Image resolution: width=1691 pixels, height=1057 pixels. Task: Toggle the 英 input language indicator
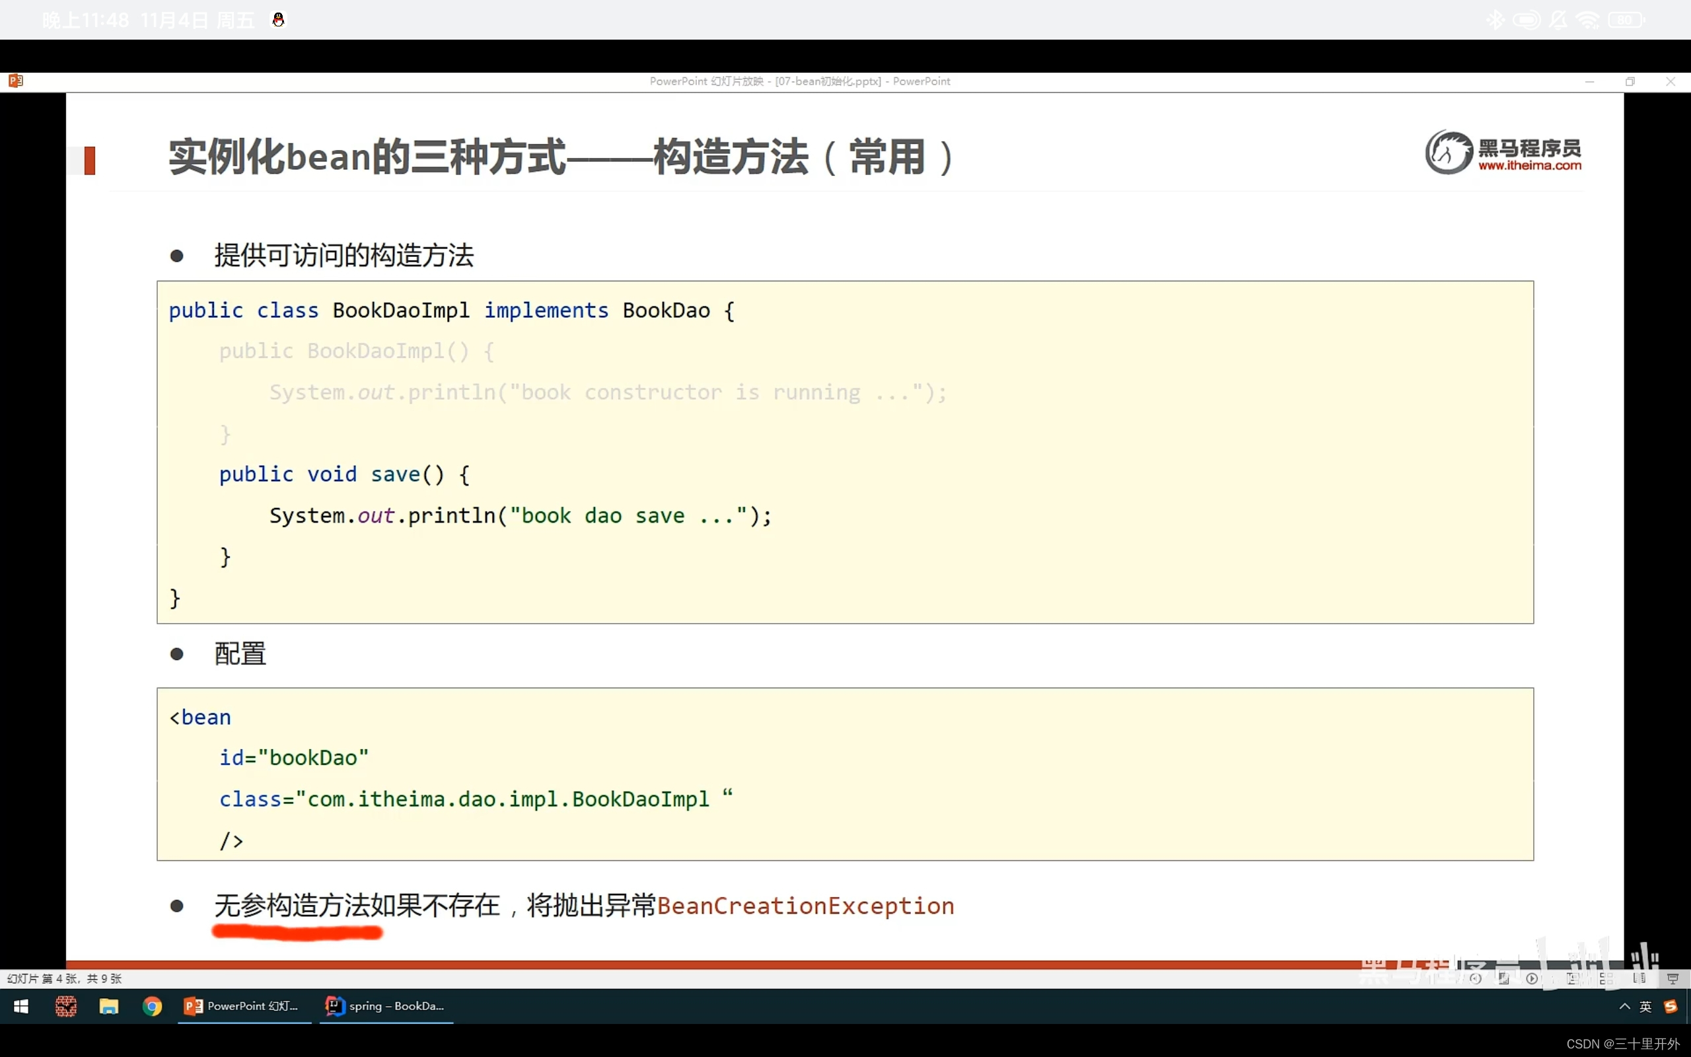[1645, 1006]
